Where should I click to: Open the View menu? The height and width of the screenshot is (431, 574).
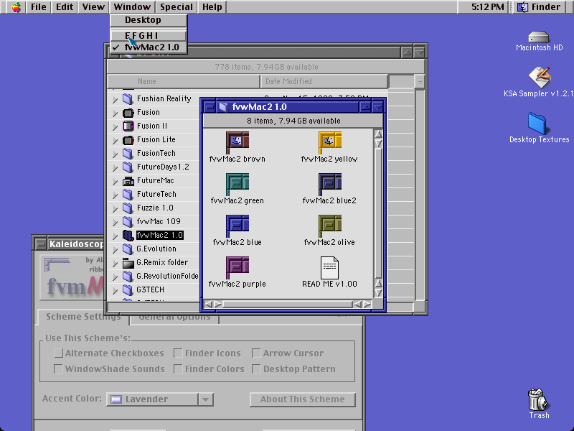point(93,7)
